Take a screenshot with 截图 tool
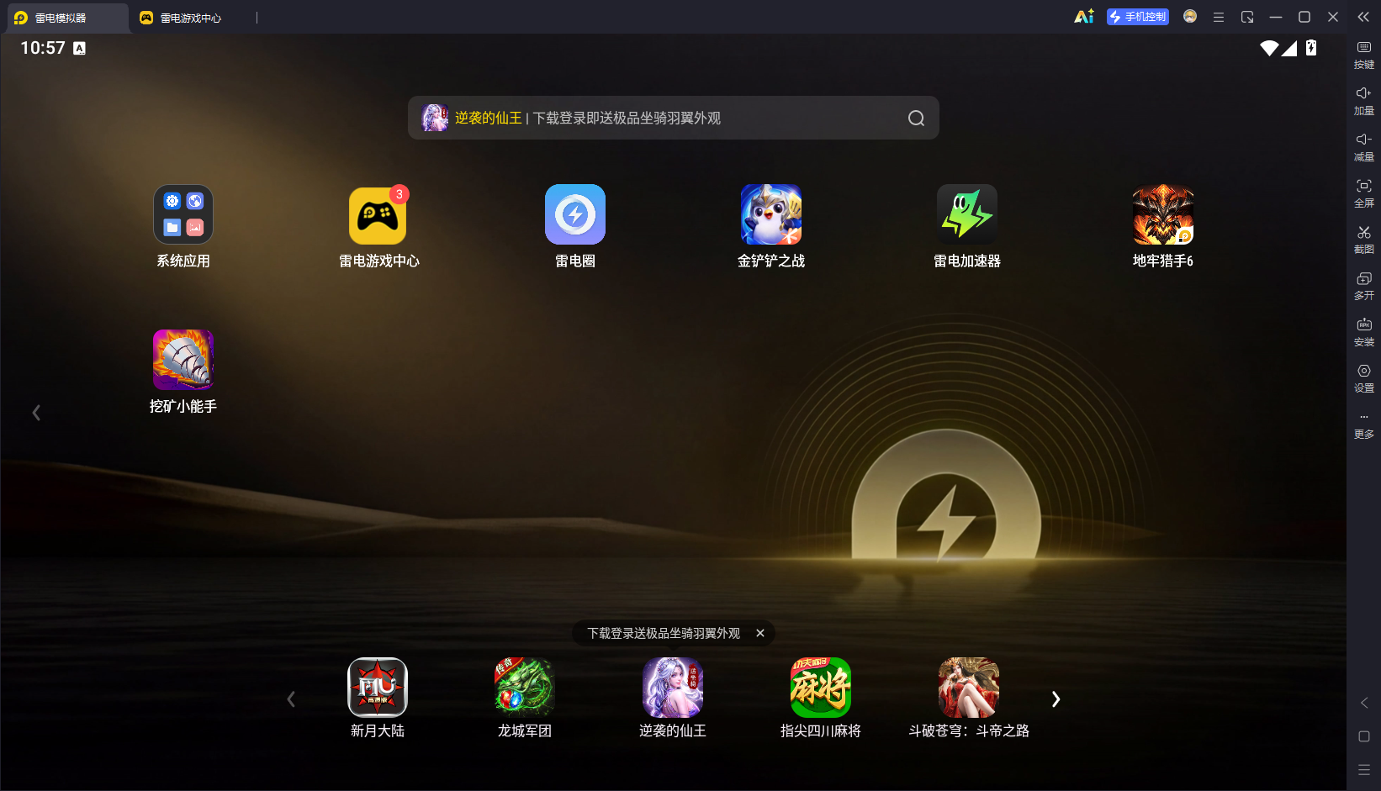 tap(1364, 240)
